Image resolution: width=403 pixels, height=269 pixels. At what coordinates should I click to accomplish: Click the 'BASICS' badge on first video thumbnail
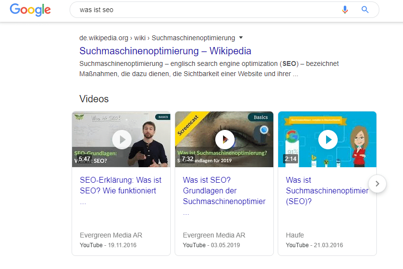(x=163, y=117)
